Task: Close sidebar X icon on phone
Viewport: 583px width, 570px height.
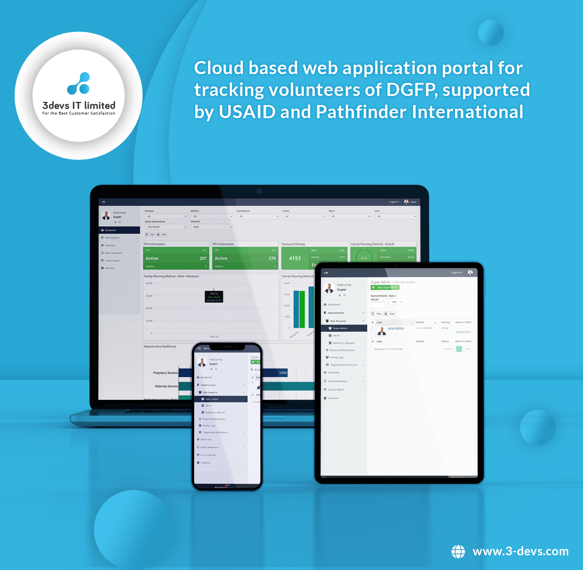Action: point(244,356)
